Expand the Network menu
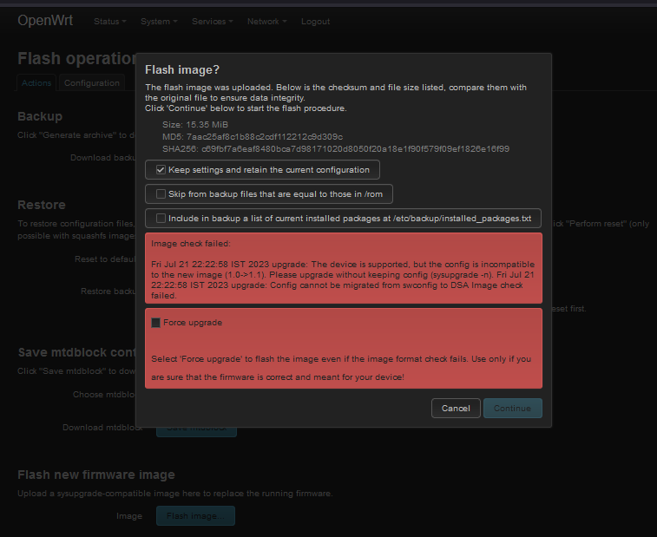 pos(267,22)
